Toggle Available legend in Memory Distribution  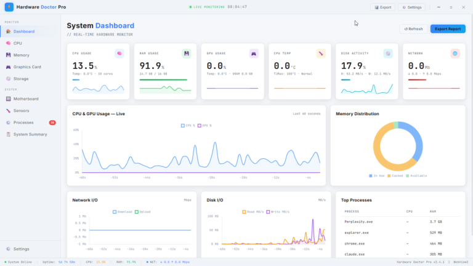[x=416, y=175]
